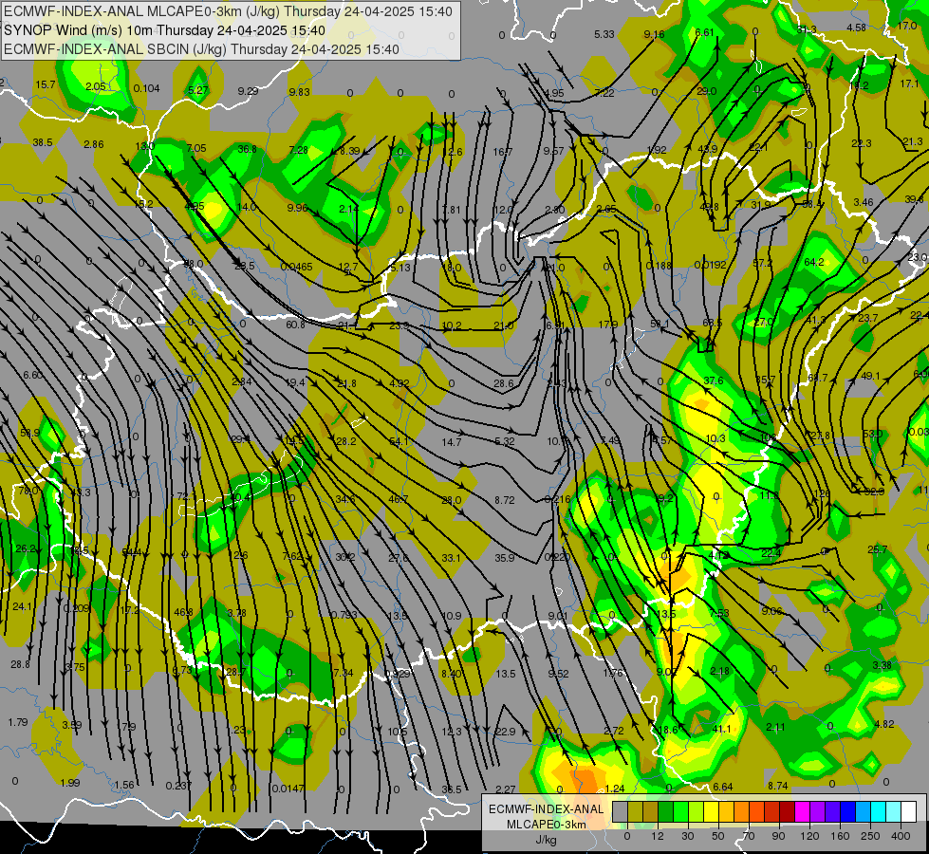The height and width of the screenshot is (854, 929).
Task: Click the legend tick label 120
Action: click(x=810, y=836)
